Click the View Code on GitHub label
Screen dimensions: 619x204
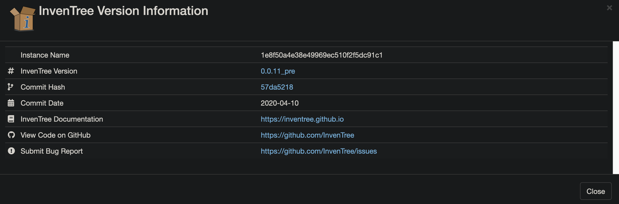[56, 135]
